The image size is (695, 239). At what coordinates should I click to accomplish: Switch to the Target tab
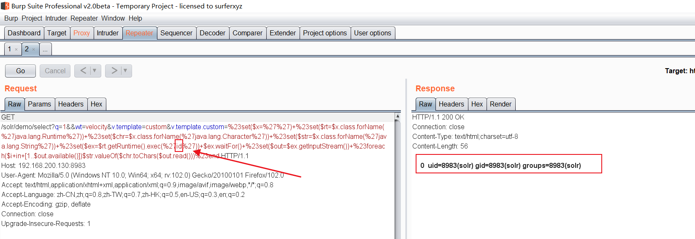[57, 33]
